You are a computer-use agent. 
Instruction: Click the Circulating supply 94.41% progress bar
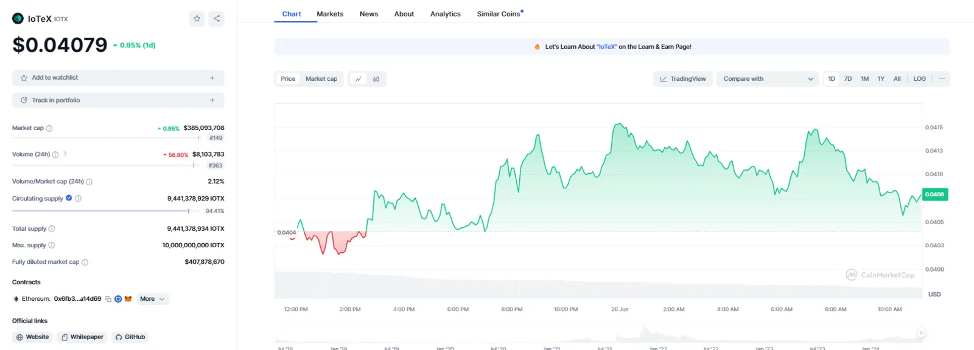(x=106, y=211)
